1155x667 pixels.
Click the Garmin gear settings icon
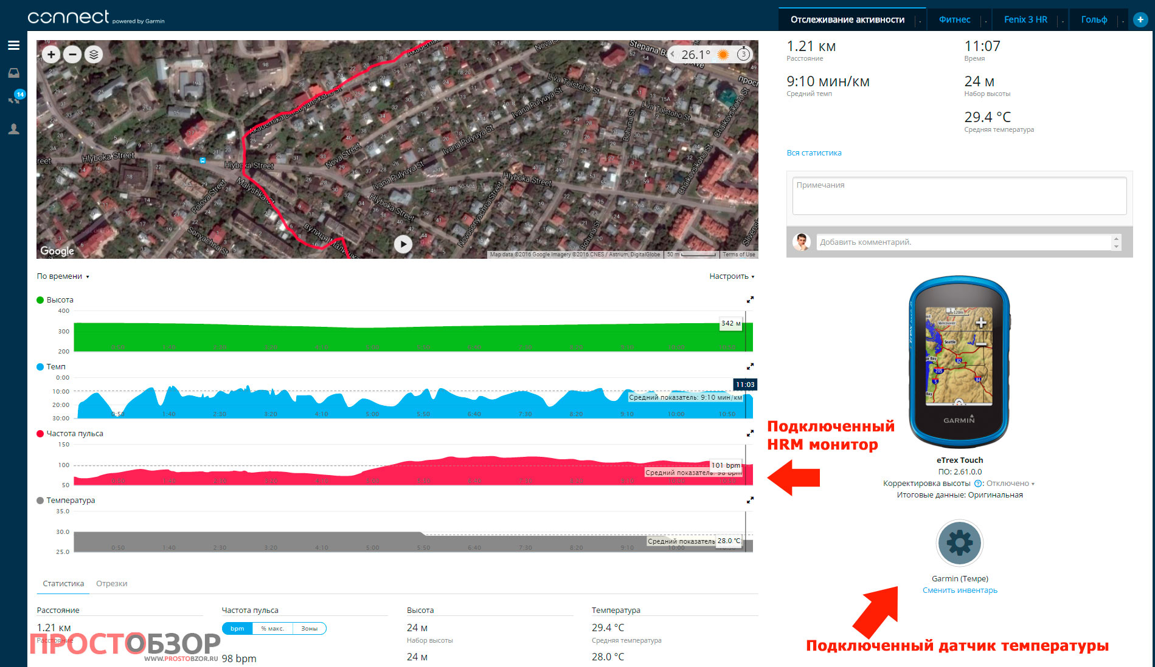(x=959, y=542)
